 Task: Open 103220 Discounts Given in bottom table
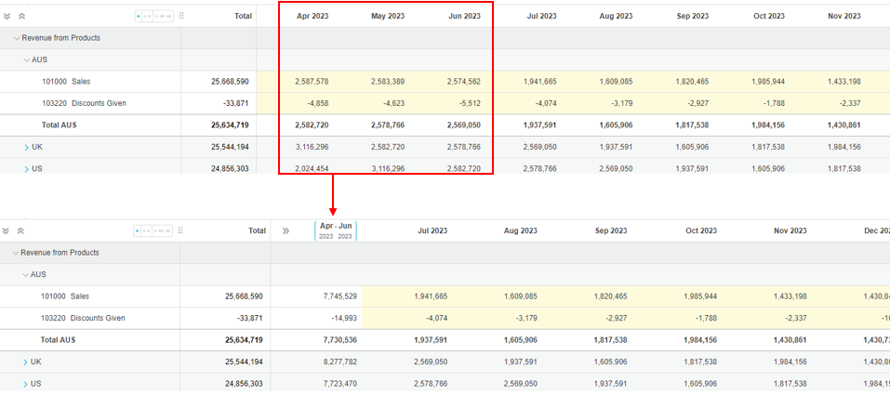tap(83, 318)
